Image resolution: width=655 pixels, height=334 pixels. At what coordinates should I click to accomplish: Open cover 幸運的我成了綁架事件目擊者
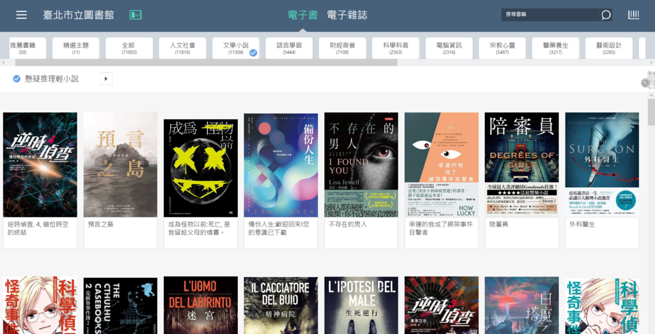tap(441, 165)
